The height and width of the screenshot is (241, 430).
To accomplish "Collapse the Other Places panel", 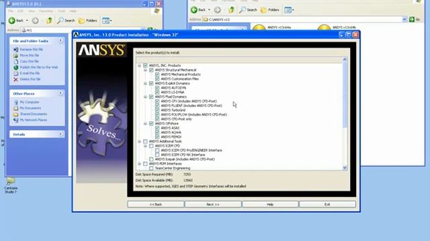I will tap(60, 94).
